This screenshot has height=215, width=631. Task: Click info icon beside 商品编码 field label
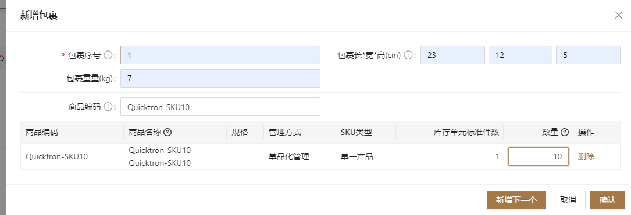point(108,107)
